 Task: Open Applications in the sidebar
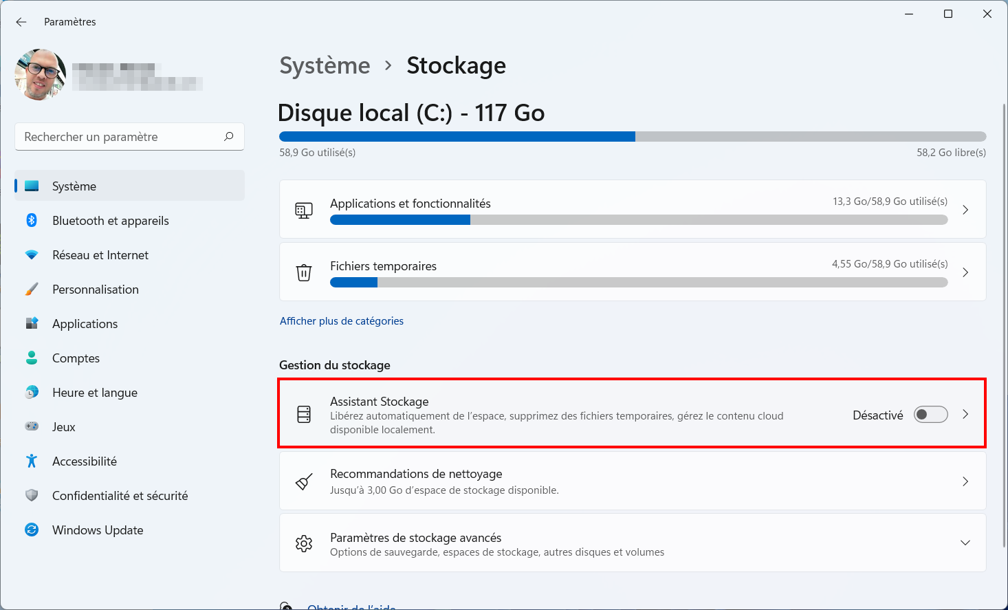tap(129, 323)
